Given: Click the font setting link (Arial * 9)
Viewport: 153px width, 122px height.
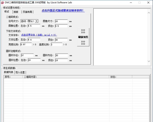Looking at the screenshot, I should [39, 35].
